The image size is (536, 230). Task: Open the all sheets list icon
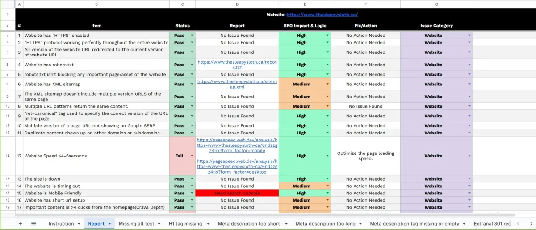[x=33, y=223]
